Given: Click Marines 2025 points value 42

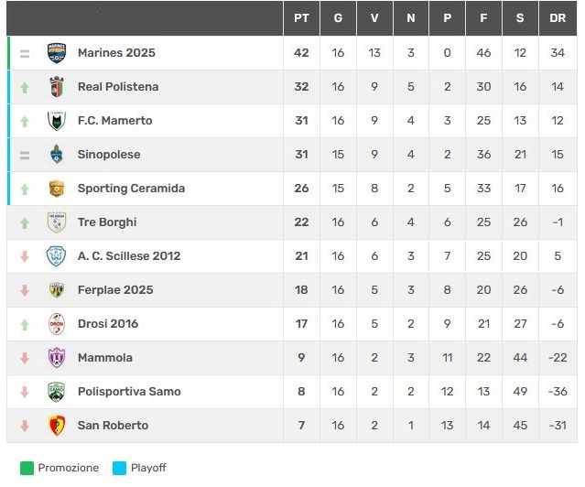Looking at the screenshot, I should [x=301, y=53].
